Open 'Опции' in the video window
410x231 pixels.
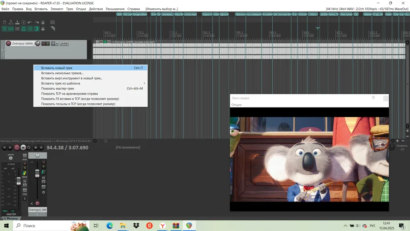coord(236,105)
